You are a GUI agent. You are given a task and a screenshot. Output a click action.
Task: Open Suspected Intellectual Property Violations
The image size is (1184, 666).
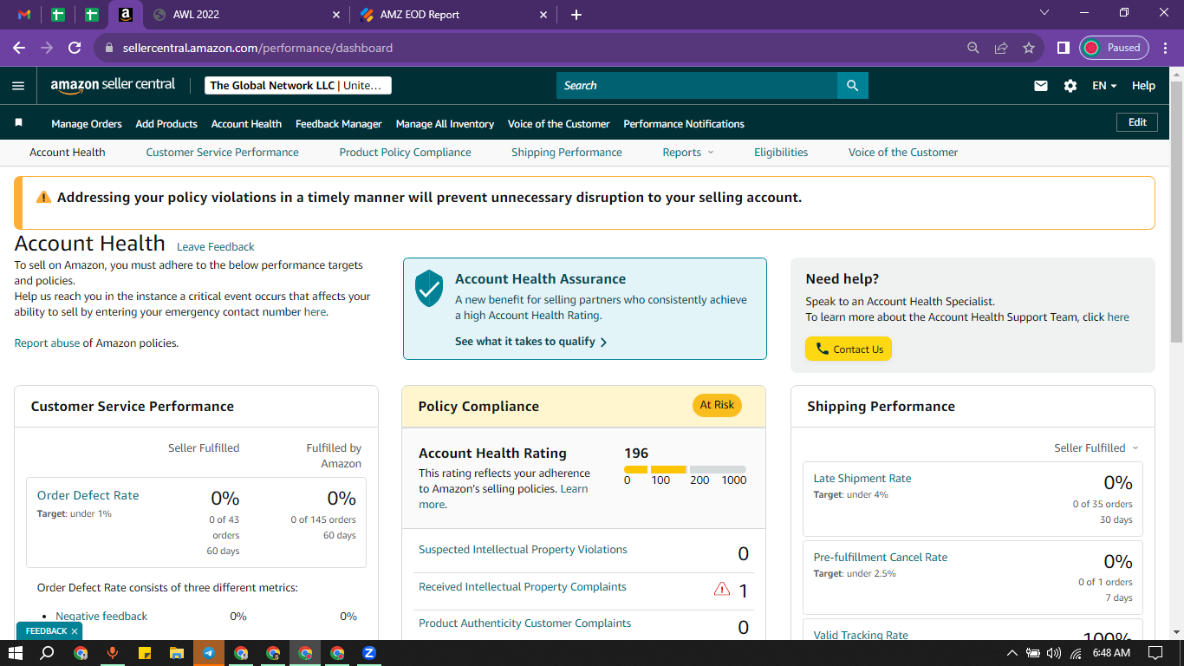tap(523, 550)
